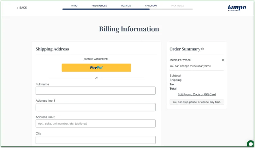Viewport: 255px width, 148px height.
Task: Go back using the BACK link
Action: 22,8
